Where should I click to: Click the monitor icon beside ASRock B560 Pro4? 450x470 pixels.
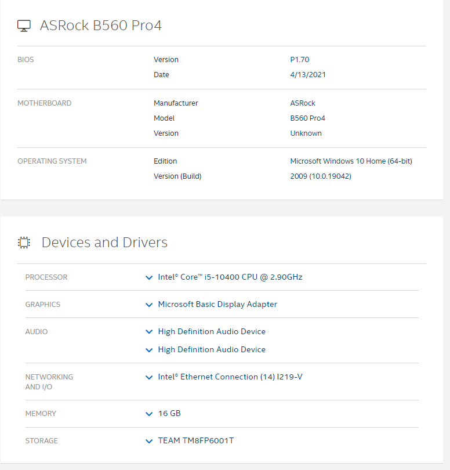(x=24, y=26)
